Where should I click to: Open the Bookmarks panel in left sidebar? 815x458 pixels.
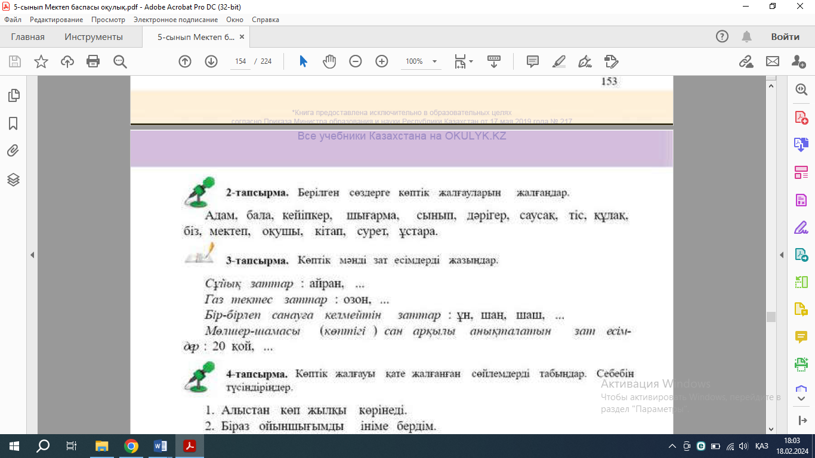point(13,123)
